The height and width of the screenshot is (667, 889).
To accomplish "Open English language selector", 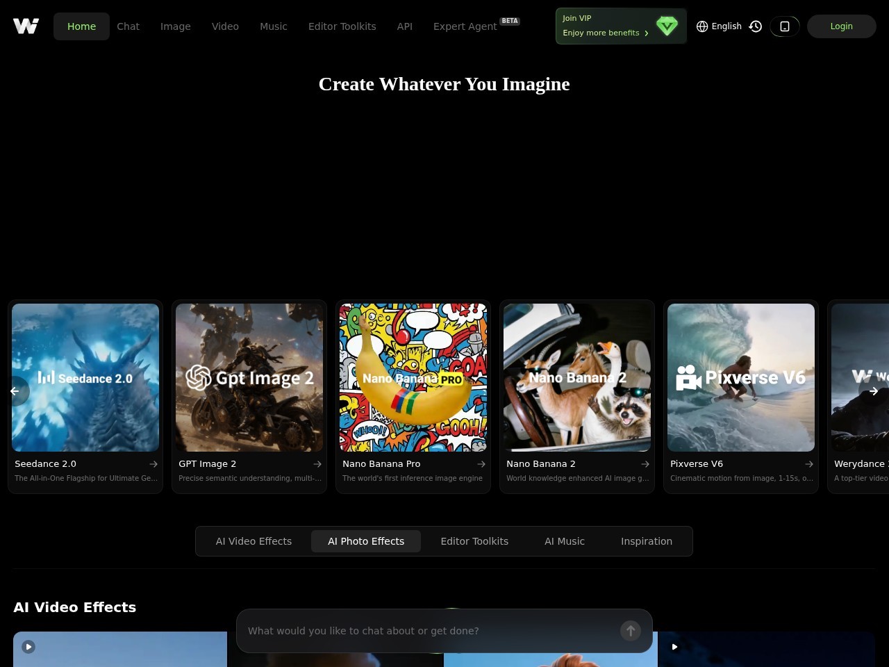I will [719, 26].
